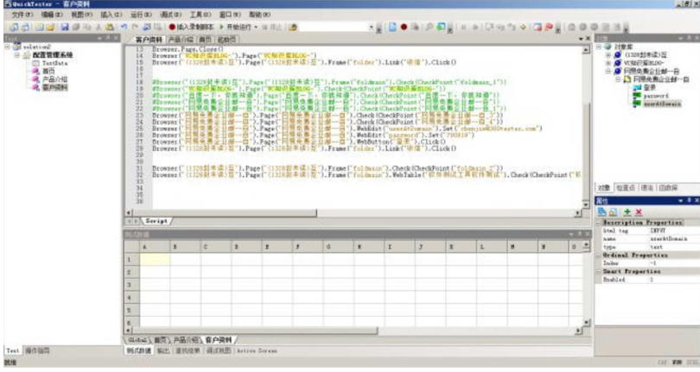700x372 pixels.
Task: Open the 检查点 tab in the right panel
Action: (625, 186)
